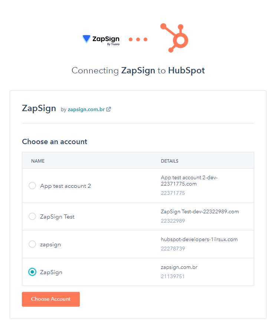Click the HubSpot sprocket logo
The height and width of the screenshot is (323, 275).
point(174,38)
